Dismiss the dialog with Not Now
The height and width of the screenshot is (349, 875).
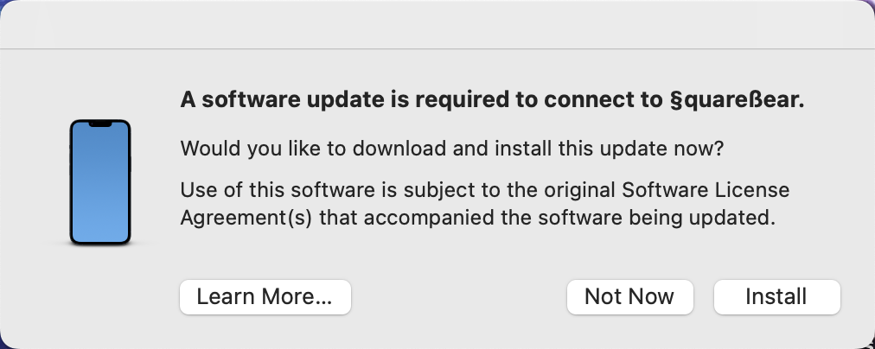[x=629, y=296]
